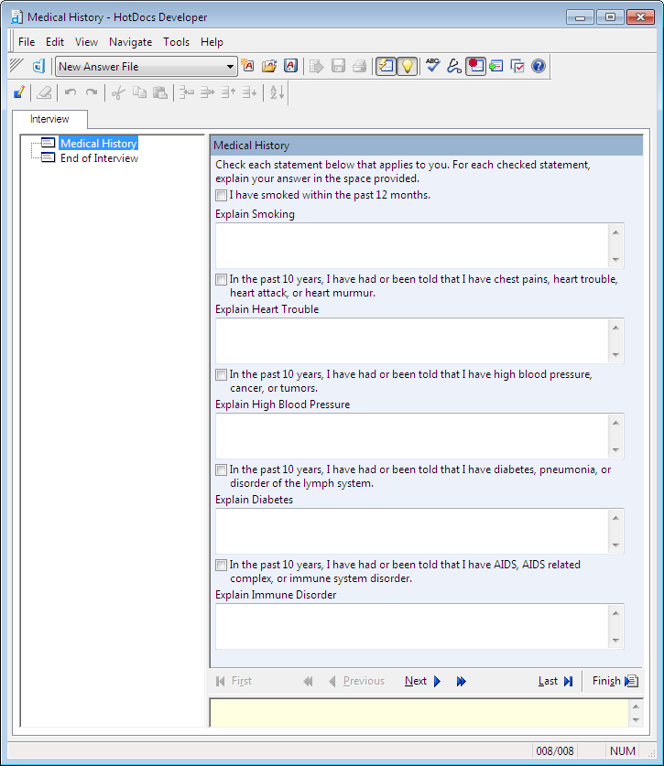
Task: Click the Edit Template pencil icon
Action: pos(19,92)
